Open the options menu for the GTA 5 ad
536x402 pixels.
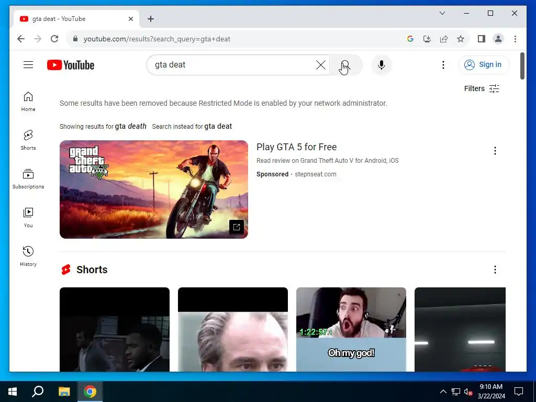click(495, 151)
